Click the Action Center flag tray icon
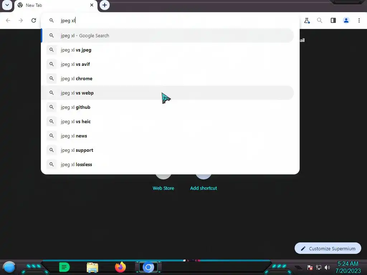The height and width of the screenshot is (275, 367). click(x=310, y=267)
